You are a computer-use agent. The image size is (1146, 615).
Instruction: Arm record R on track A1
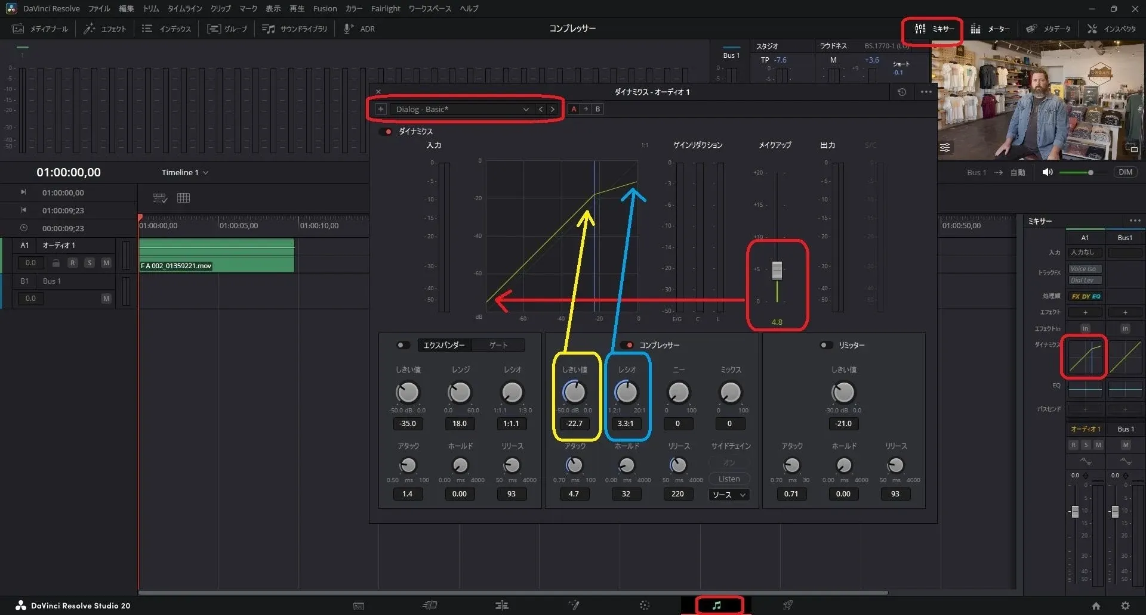72,263
